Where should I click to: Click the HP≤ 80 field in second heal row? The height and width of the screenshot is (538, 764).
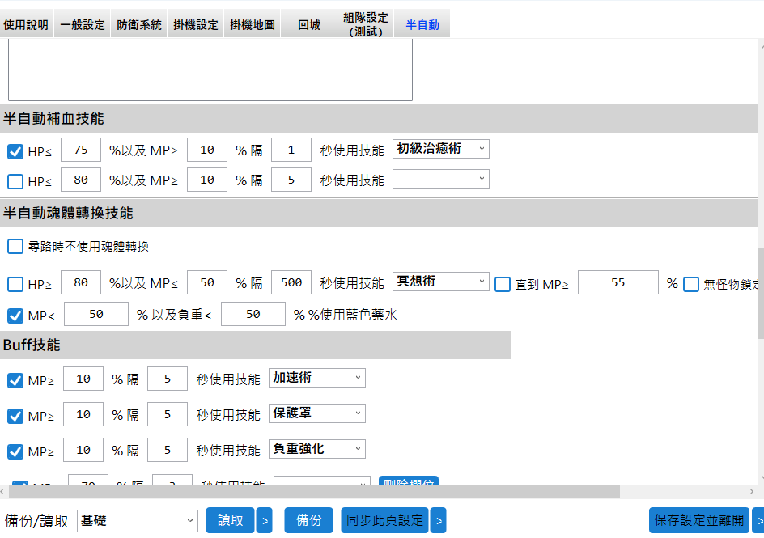[81, 180]
